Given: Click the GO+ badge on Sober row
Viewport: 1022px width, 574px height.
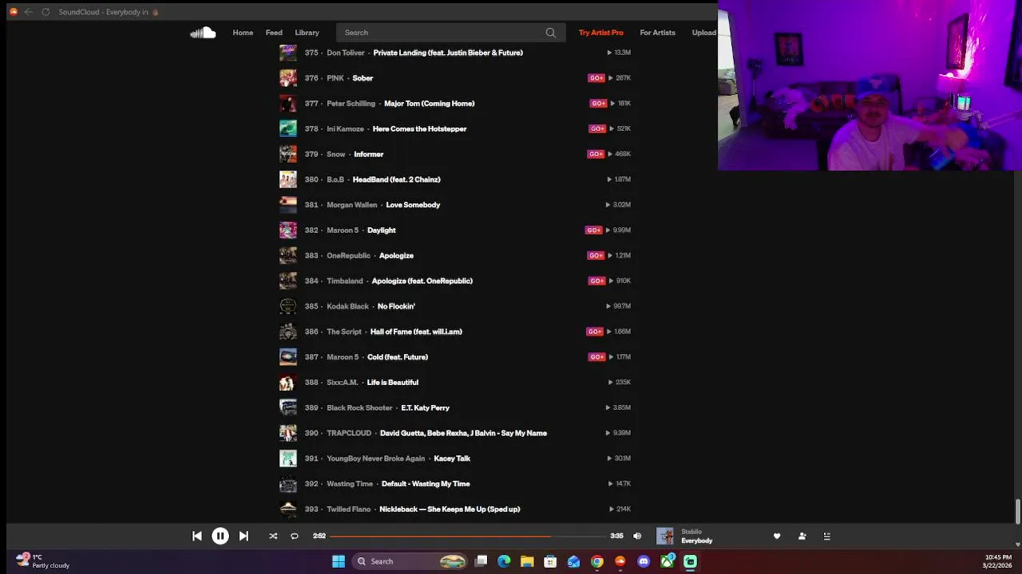Looking at the screenshot, I should click(x=596, y=78).
